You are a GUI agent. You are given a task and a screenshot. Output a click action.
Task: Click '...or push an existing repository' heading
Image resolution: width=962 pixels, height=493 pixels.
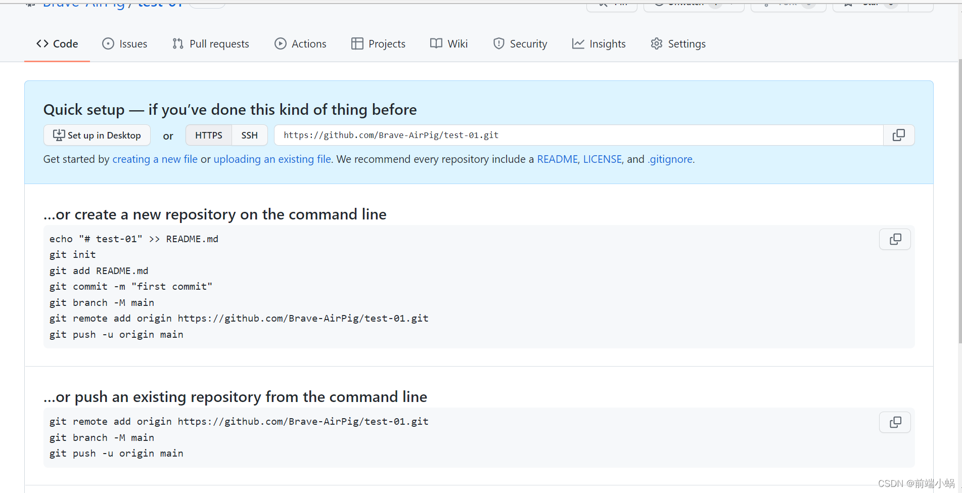click(x=235, y=397)
